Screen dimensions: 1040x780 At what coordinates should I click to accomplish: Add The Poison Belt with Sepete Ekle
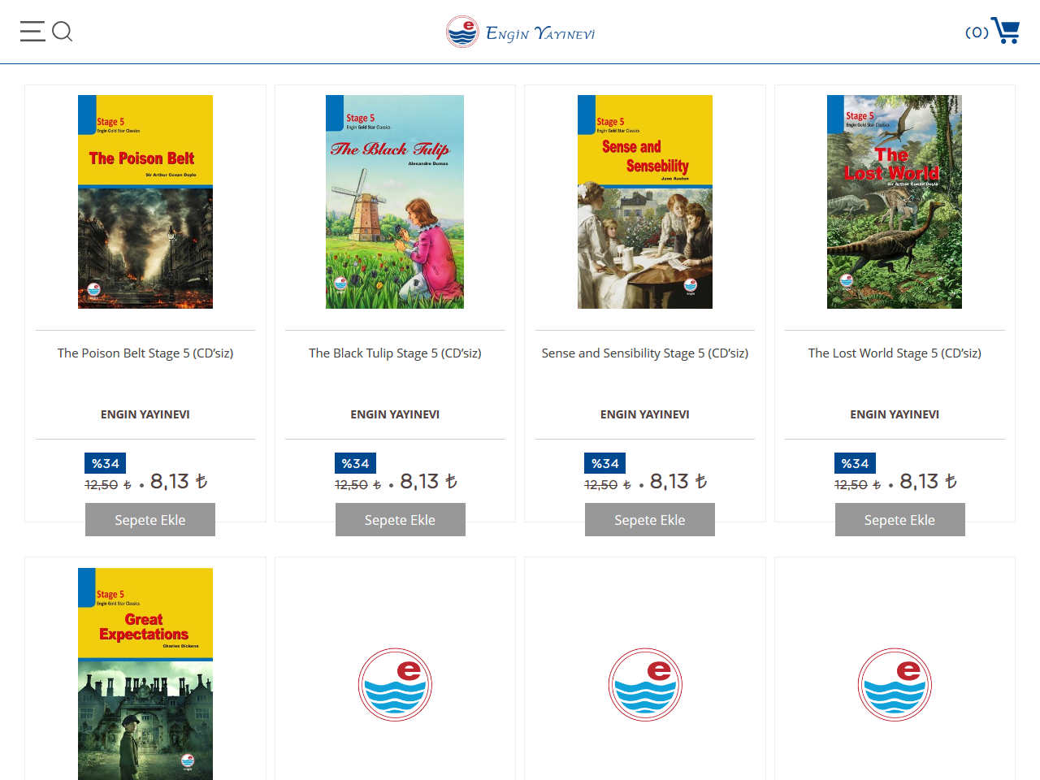[150, 520]
